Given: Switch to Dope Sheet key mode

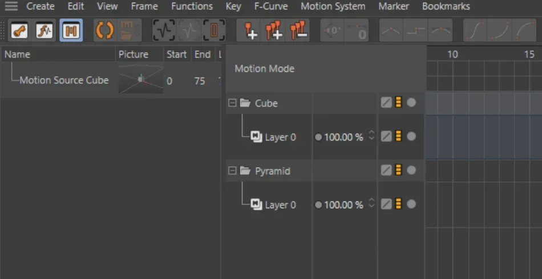Looking at the screenshot, I should [x=19, y=30].
